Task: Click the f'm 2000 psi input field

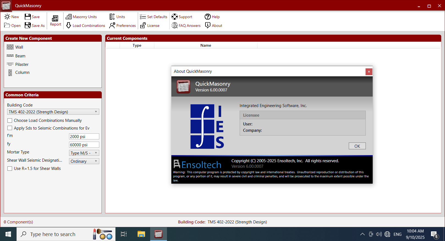Action: coord(84,136)
